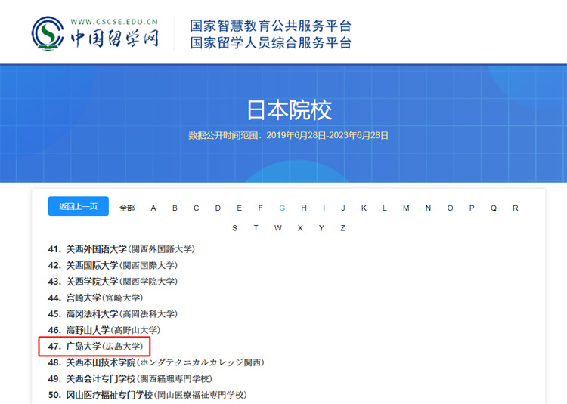
Task: Click the 国家智慧教育公共服务平台 text
Action: (271, 26)
